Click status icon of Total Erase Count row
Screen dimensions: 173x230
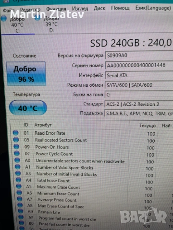(18, 180)
